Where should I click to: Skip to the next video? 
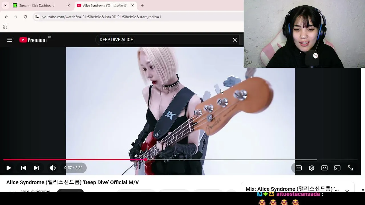(36, 168)
